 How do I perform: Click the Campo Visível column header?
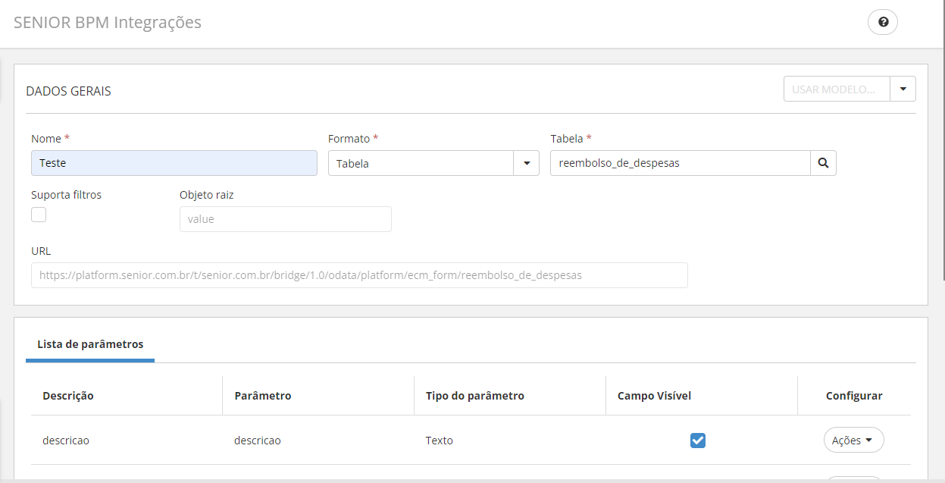pos(654,396)
